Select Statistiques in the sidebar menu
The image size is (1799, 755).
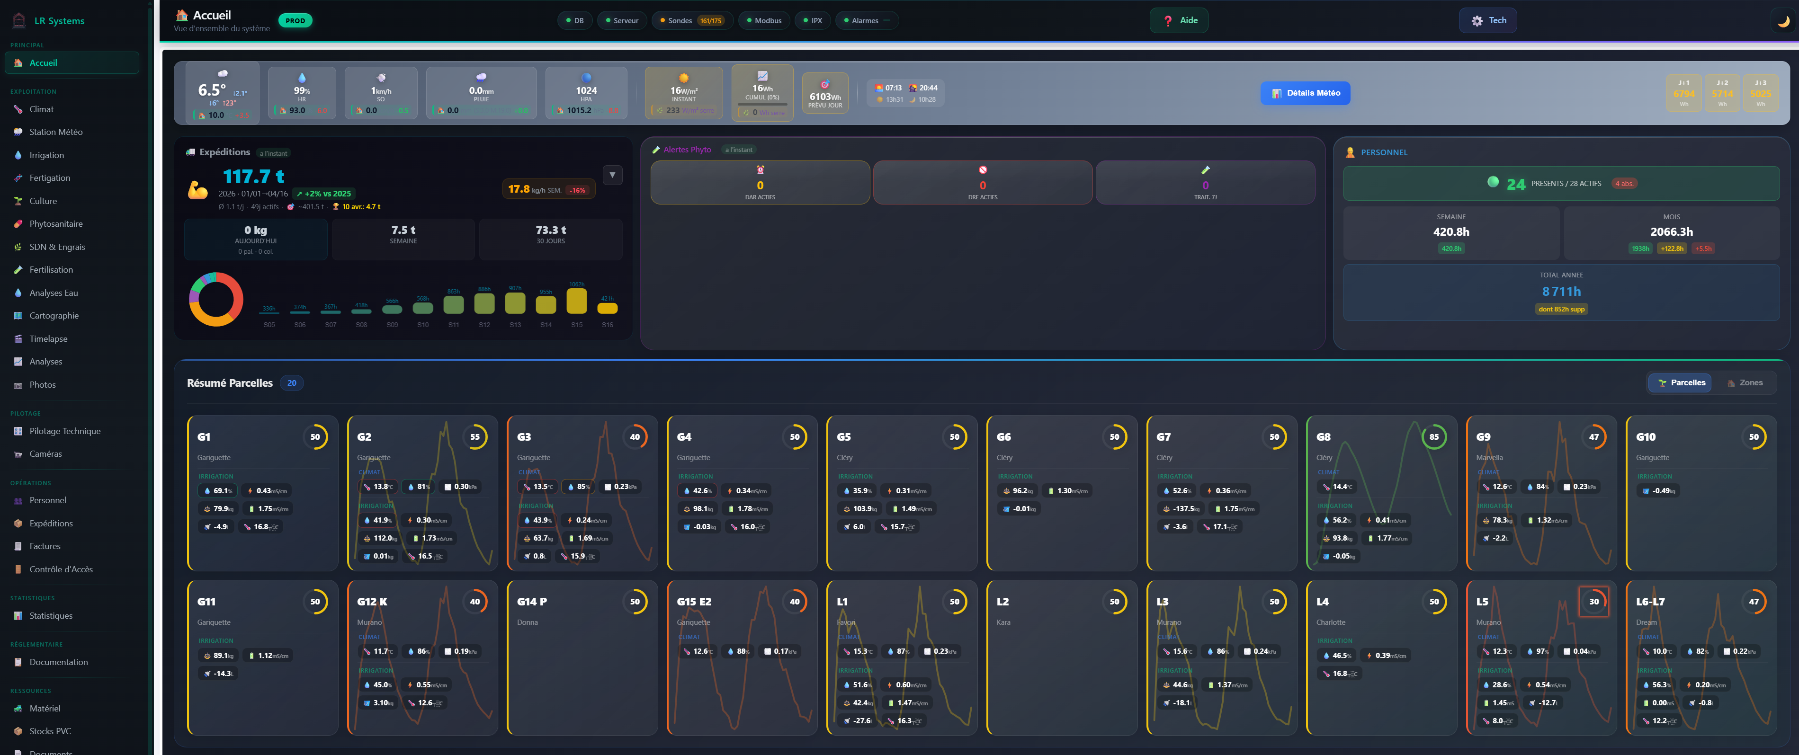pos(52,615)
